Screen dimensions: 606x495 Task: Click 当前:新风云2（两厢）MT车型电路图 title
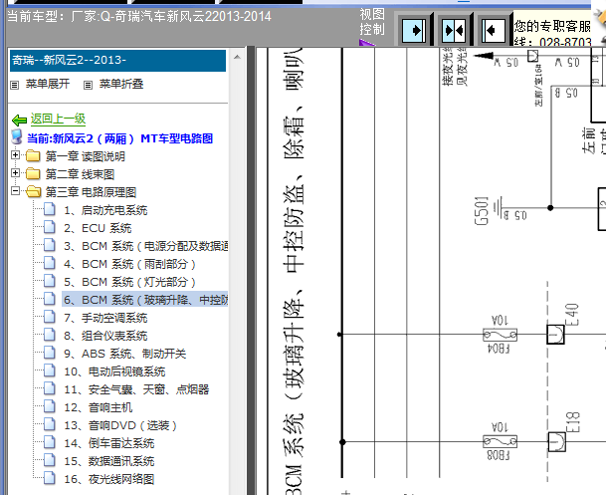click(119, 138)
